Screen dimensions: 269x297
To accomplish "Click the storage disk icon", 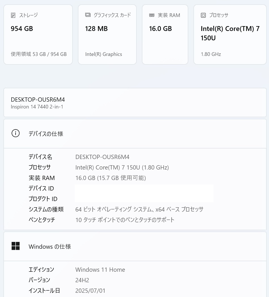I will (x=13, y=15).
